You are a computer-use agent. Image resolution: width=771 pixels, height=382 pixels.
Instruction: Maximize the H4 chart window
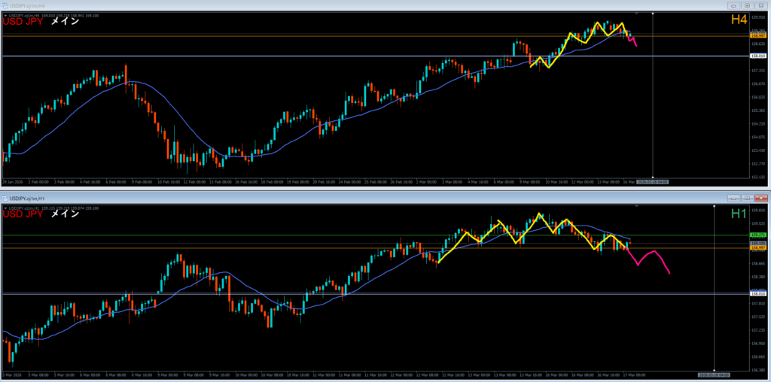click(746, 5)
